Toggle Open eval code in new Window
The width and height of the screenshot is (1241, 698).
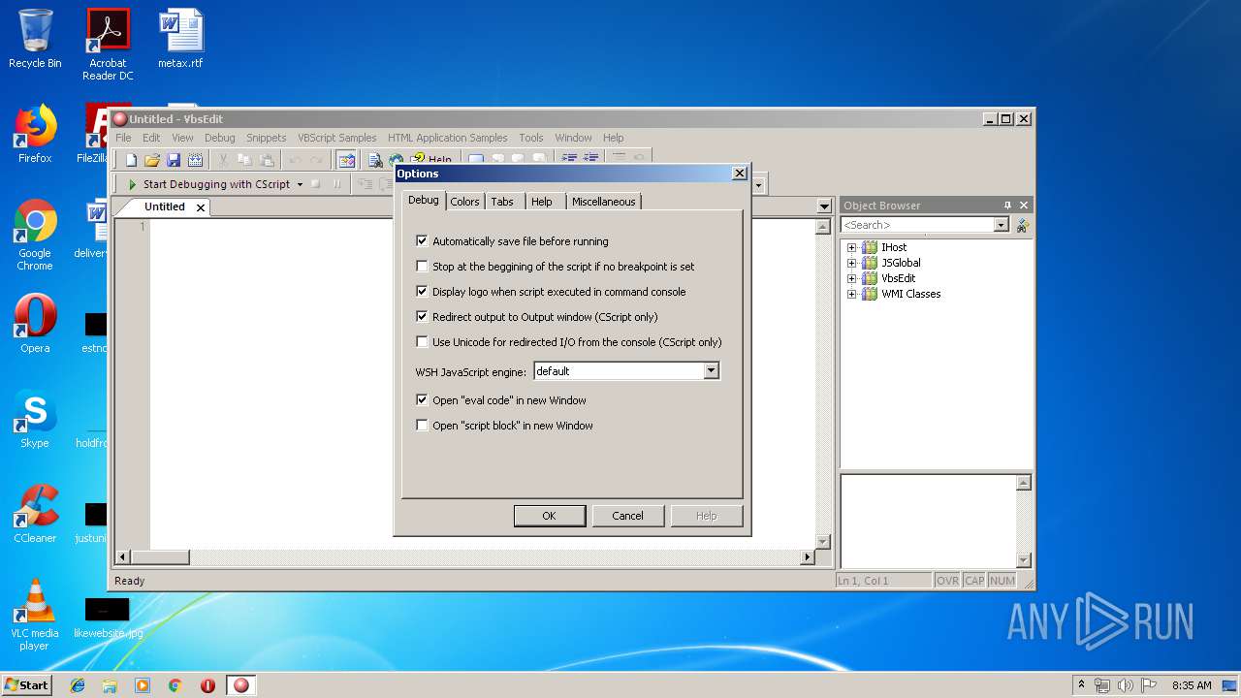coord(422,400)
